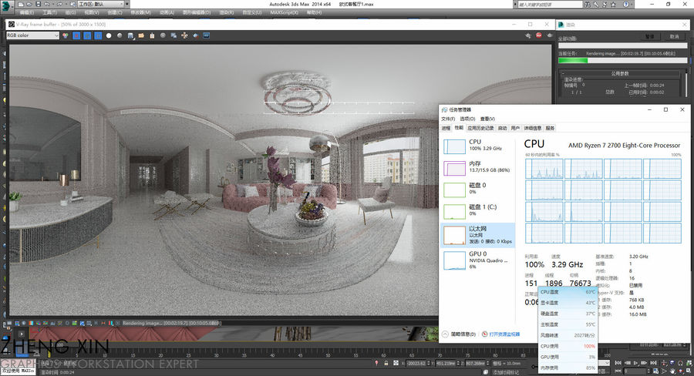
Task: Click the star favorites icon in InfoCenter
Action: (614, 5)
